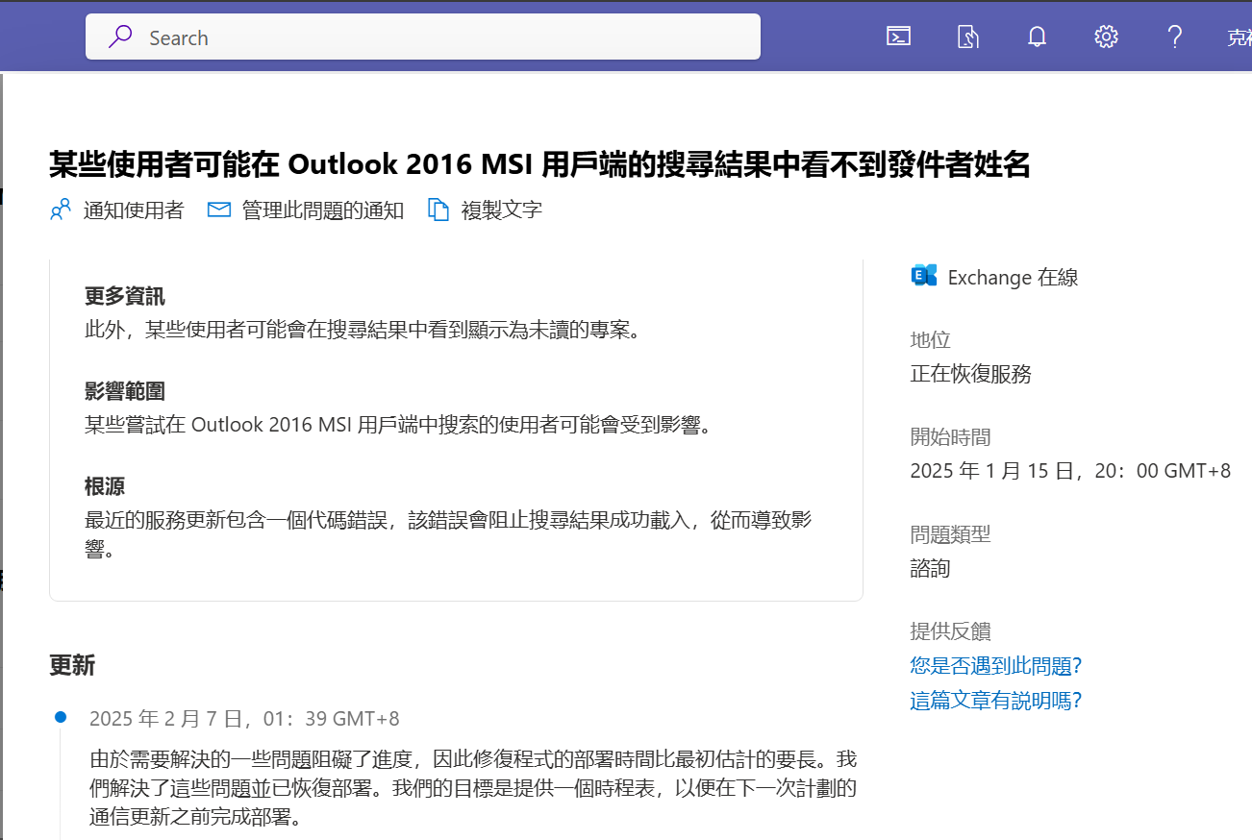Open 您是否遇到此問題? feedback link
The height and width of the screenshot is (840, 1252).
[x=996, y=665]
